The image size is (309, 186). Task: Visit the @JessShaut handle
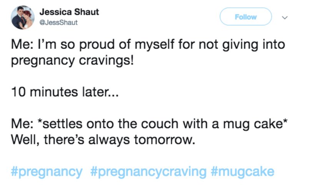[x=58, y=22]
